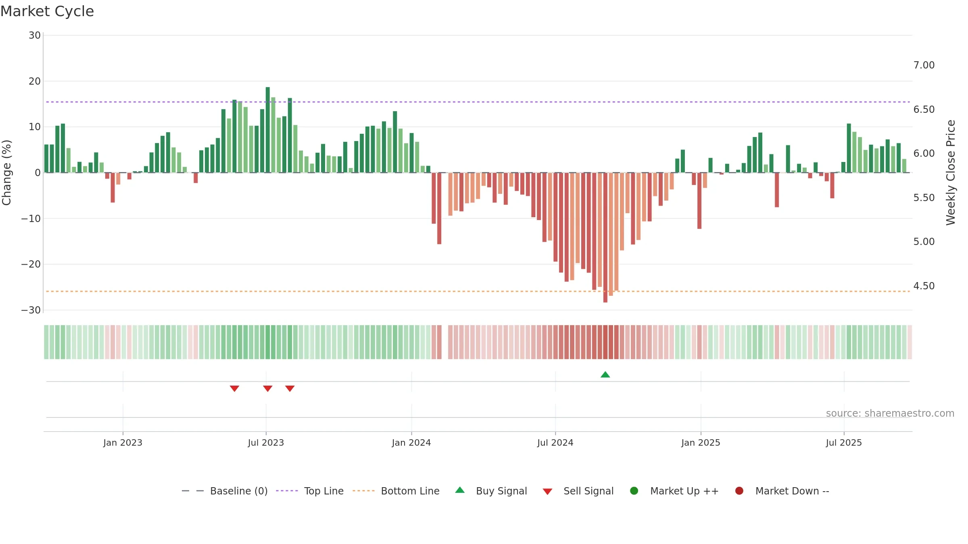Click the dark red circle Market Down icon
Screen dimensions: 968x544
[739, 491]
